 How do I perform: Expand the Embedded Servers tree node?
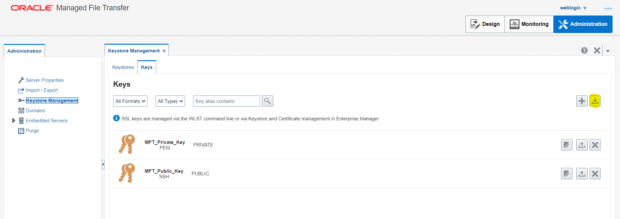tap(14, 121)
